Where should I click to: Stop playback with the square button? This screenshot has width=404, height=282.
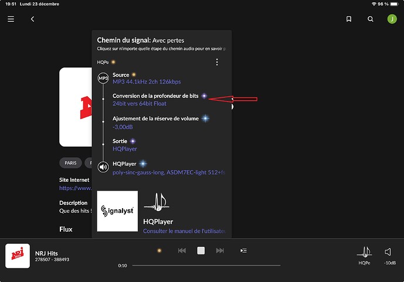tap(201, 250)
